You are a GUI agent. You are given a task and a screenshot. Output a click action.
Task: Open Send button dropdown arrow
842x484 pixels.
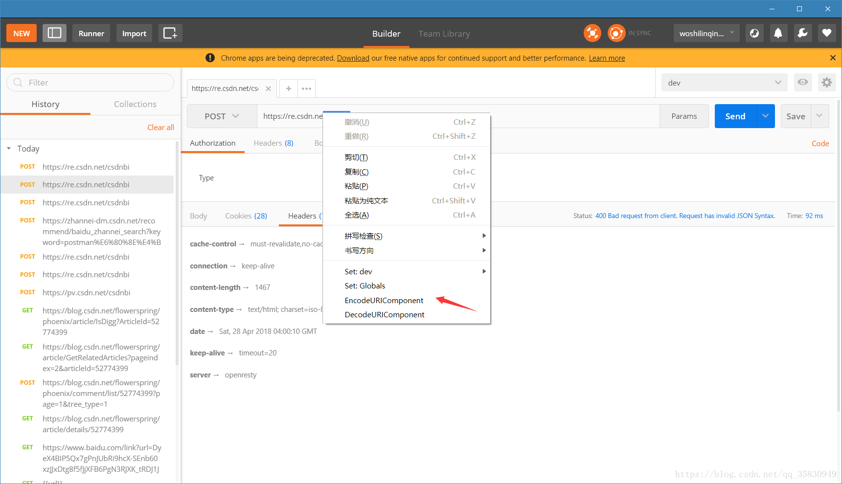(765, 116)
